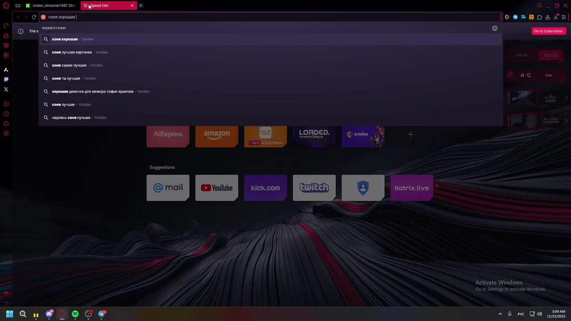Click the reload page button

pos(34,17)
